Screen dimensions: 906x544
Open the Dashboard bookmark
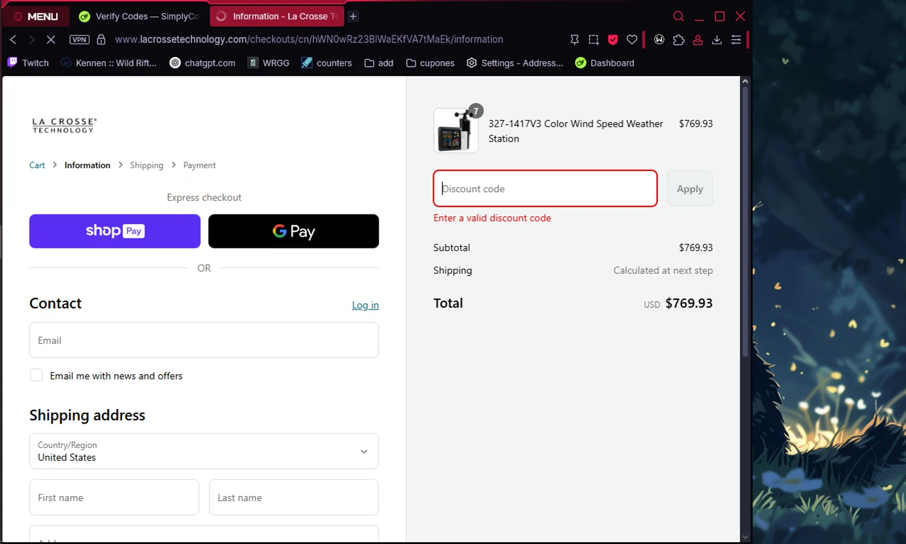[605, 63]
